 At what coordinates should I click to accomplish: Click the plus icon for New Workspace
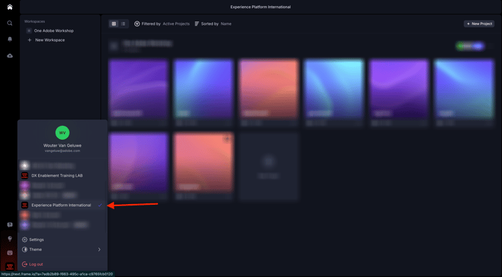[x=29, y=40]
